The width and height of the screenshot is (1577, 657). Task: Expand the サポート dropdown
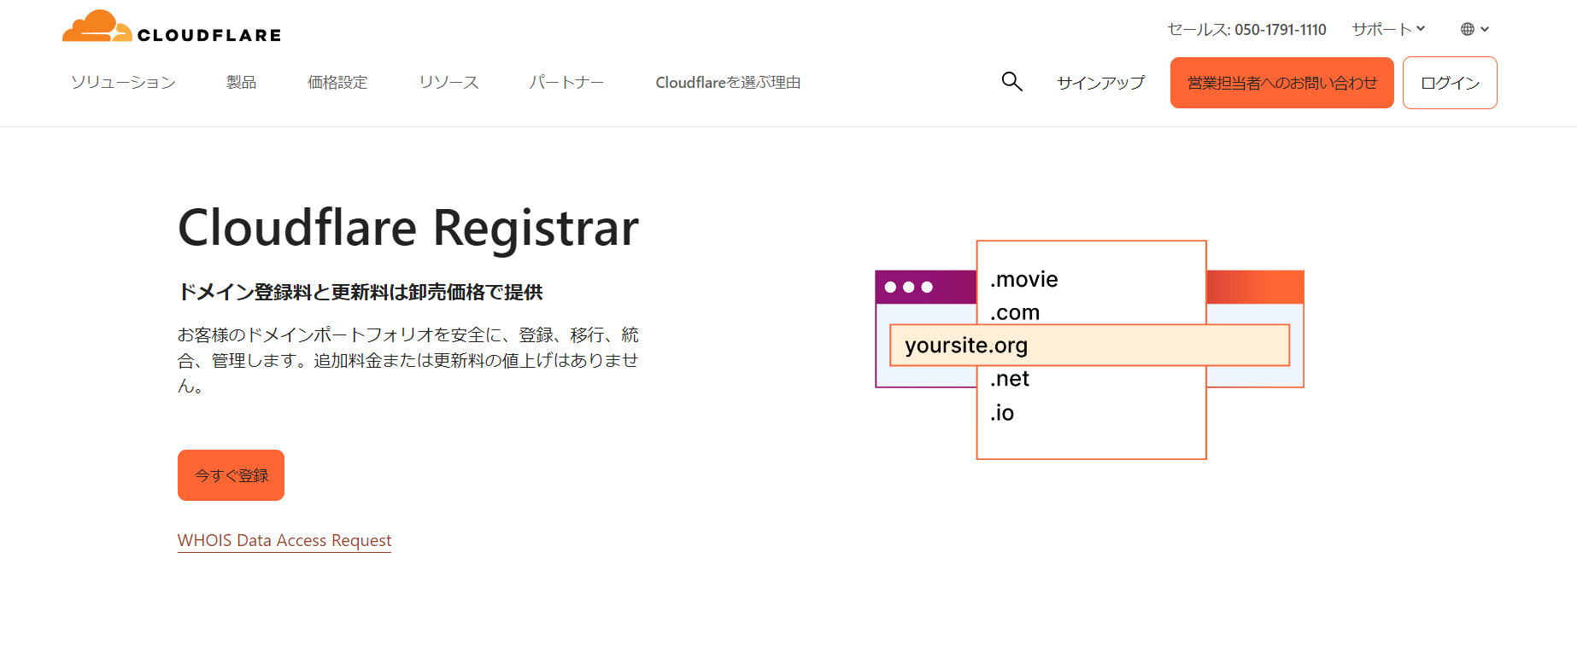1388,29
